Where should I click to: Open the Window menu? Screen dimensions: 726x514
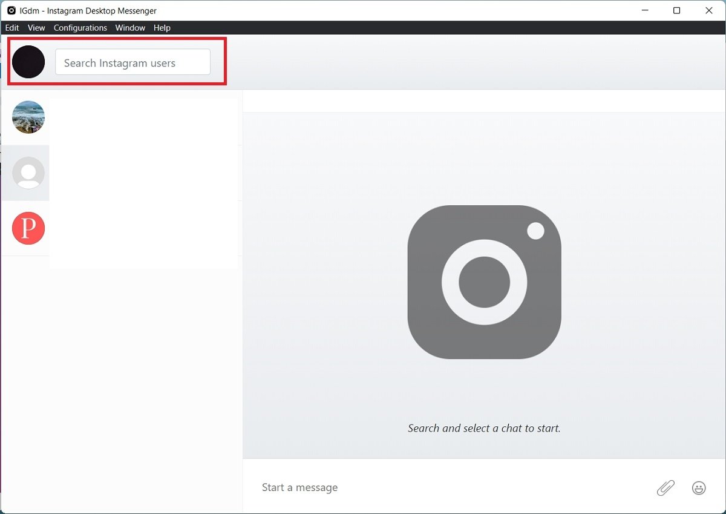tap(130, 28)
